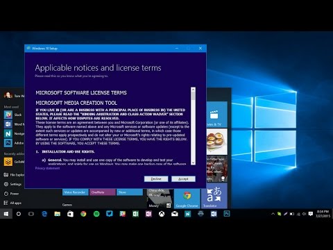Click the Decline button in Windows 10 Setup
The width and height of the screenshot is (333, 250).
(x=156, y=179)
